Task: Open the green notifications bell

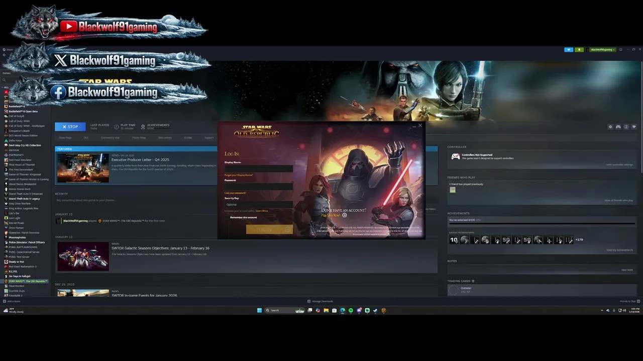Action: pyautogui.click(x=579, y=50)
